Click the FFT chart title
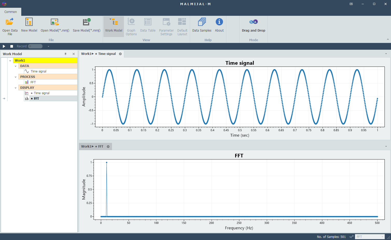 (239, 156)
